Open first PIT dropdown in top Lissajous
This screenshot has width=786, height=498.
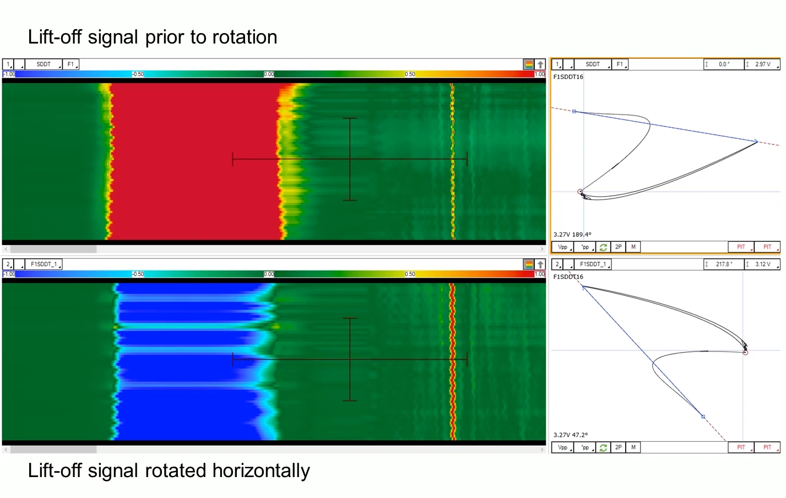coord(741,247)
